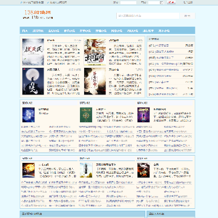
Task: Click the small icon before the first top-left link
Action: [21, 2]
